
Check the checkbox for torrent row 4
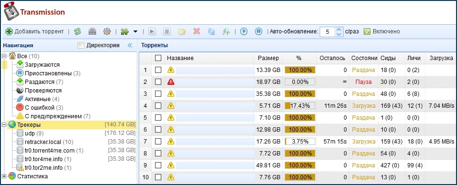(x=158, y=106)
